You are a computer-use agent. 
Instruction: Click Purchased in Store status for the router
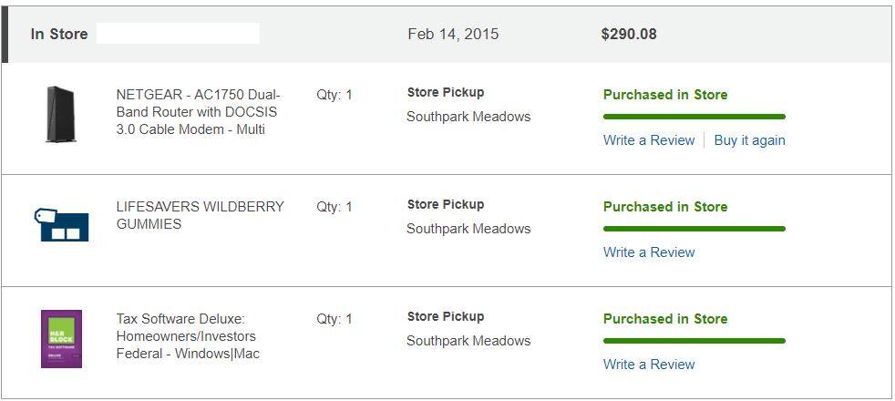[x=664, y=95]
